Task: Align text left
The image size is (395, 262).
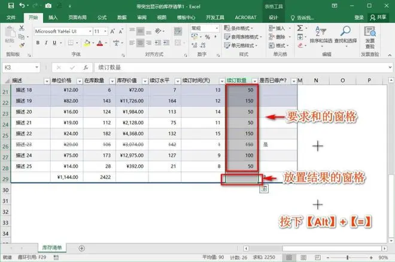Action: [x=132, y=43]
